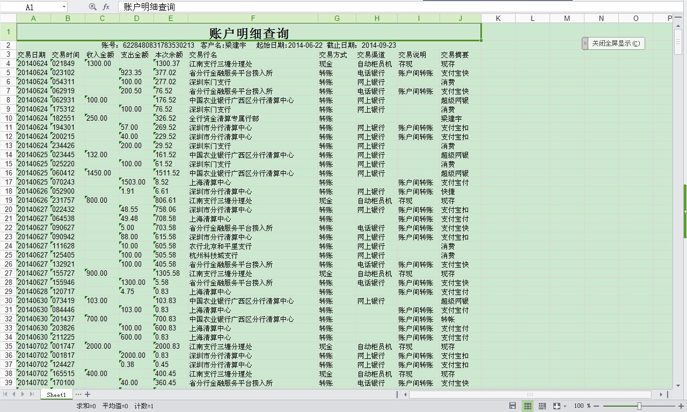Open the reading mode options dropdown arrow
687x412 pixels.
564,406
